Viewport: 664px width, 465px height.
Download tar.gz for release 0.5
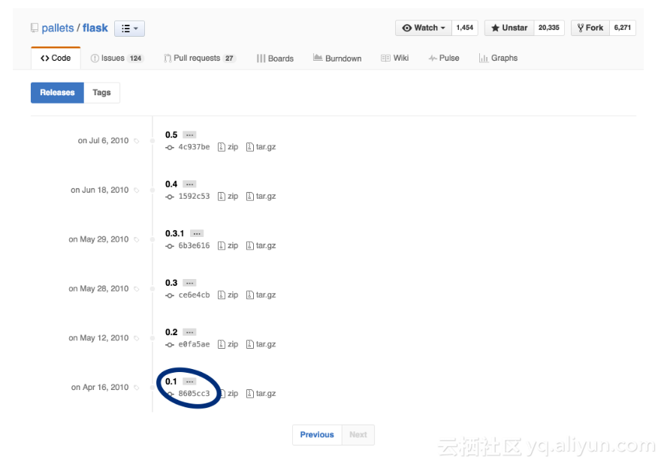[261, 147]
